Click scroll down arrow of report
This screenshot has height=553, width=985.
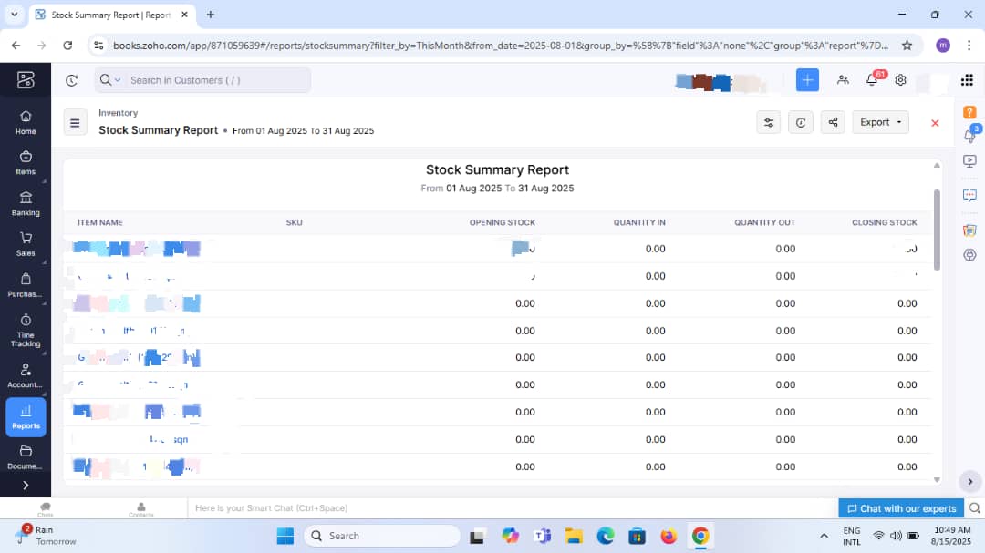click(937, 480)
